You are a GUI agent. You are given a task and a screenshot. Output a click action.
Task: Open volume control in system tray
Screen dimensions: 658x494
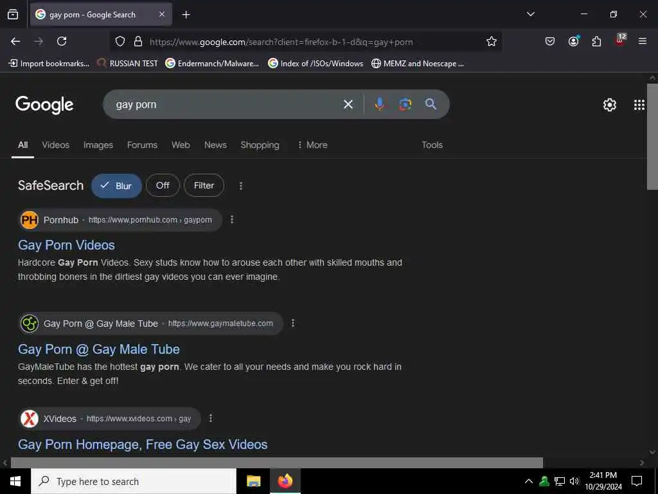574,481
